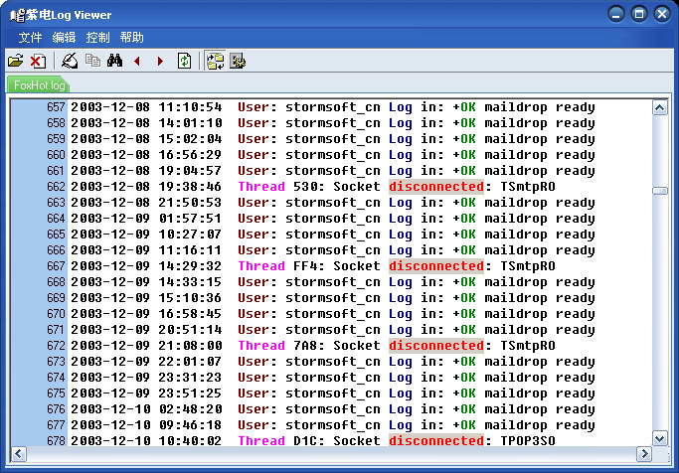Click line number 657
Image resolution: width=679 pixels, height=473 pixels.
coord(56,107)
